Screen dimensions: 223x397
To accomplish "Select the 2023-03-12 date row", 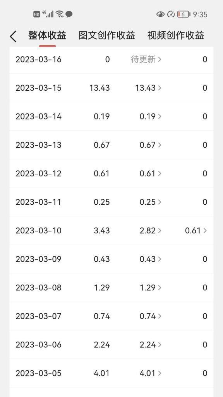I will pyautogui.click(x=111, y=173).
